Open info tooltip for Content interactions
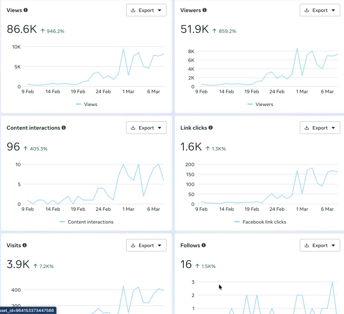Screen dimensions: 344x314 (x=64, y=128)
